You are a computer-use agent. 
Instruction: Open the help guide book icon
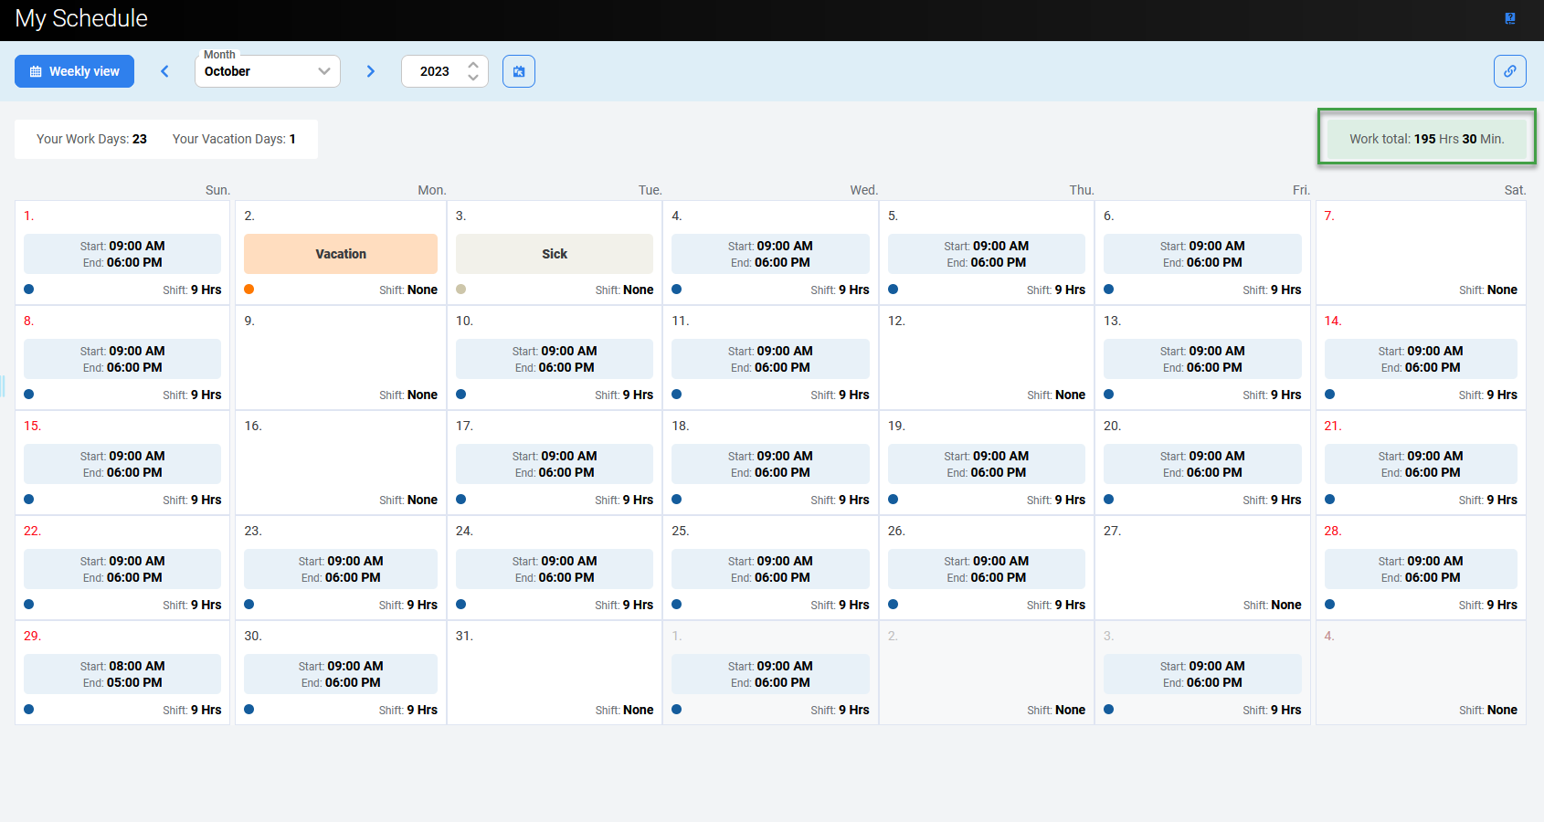pos(1510,18)
